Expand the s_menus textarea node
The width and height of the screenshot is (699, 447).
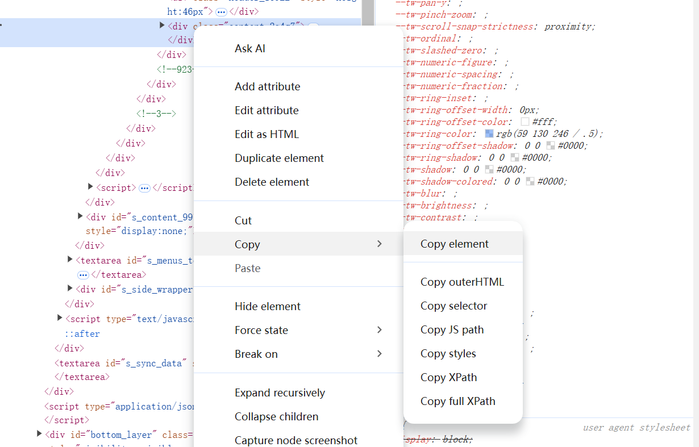click(70, 260)
